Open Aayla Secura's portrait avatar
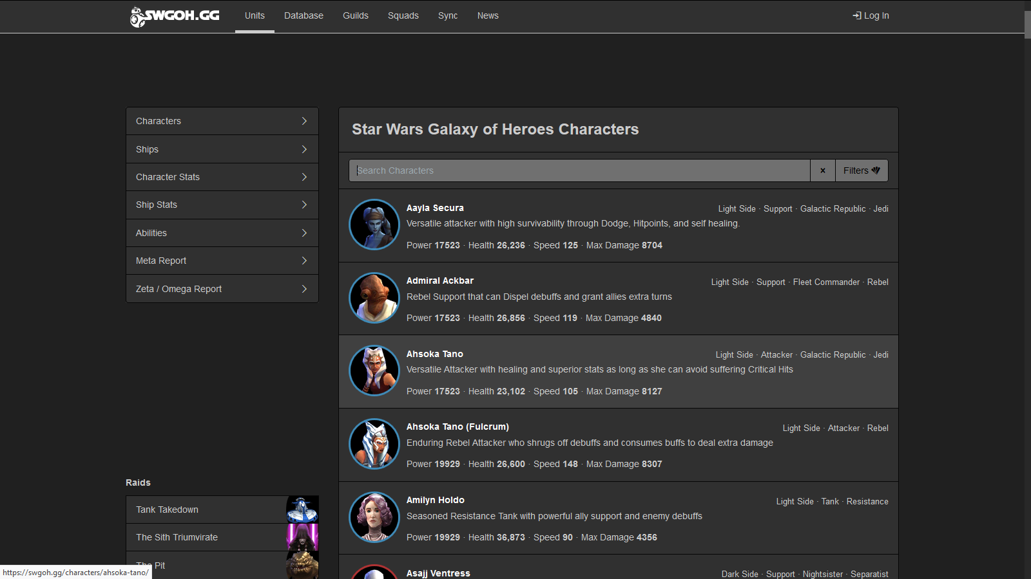The height and width of the screenshot is (579, 1031). click(x=374, y=225)
